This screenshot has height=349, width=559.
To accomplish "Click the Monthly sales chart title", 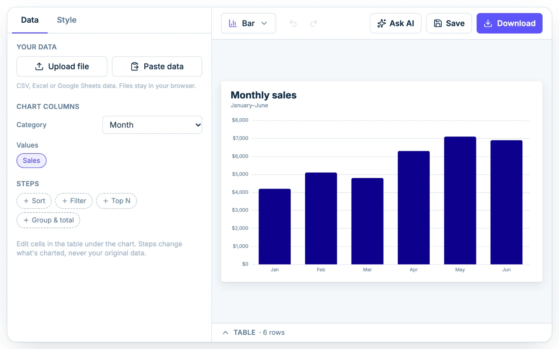I will pyautogui.click(x=263, y=95).
